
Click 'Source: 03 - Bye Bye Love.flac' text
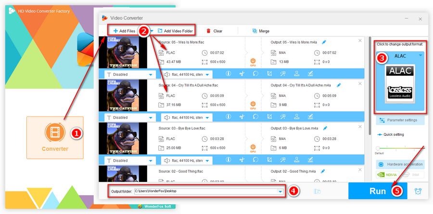point(182,128)
